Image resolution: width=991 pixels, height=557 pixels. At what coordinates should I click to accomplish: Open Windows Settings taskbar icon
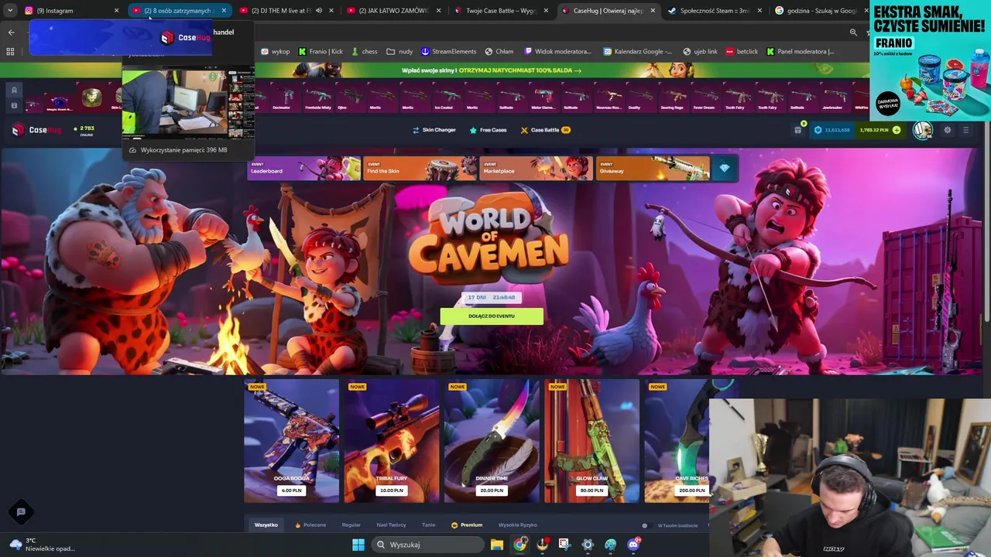coord(588,545)
